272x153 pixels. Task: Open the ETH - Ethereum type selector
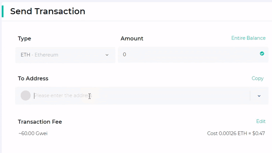click(65, 55)
